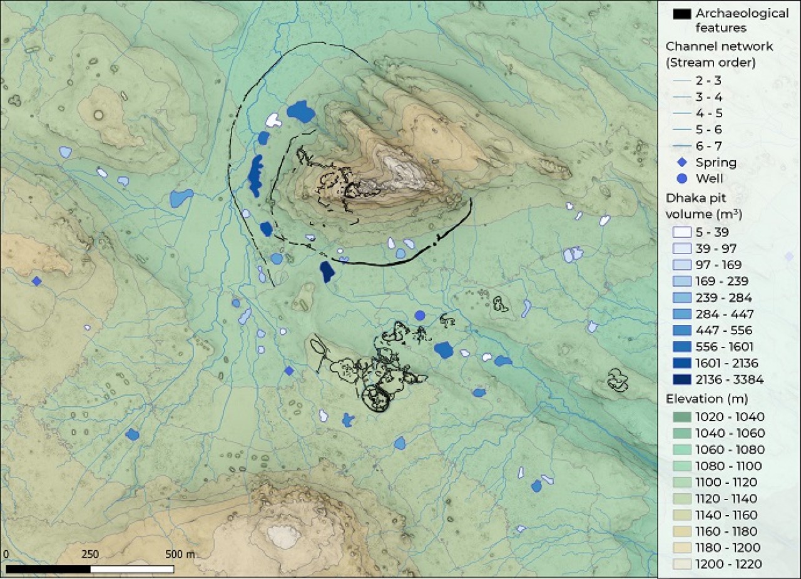This screenshot has width=801, height=579.
Task: Click the 1040 - 1060 elevation swatch
Action: point(681,433)
